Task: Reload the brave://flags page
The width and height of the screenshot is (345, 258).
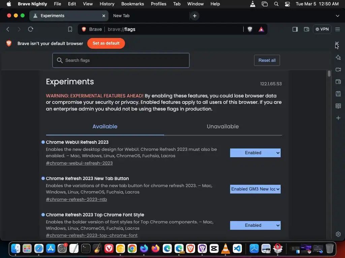Action: (x=31, y=29)
